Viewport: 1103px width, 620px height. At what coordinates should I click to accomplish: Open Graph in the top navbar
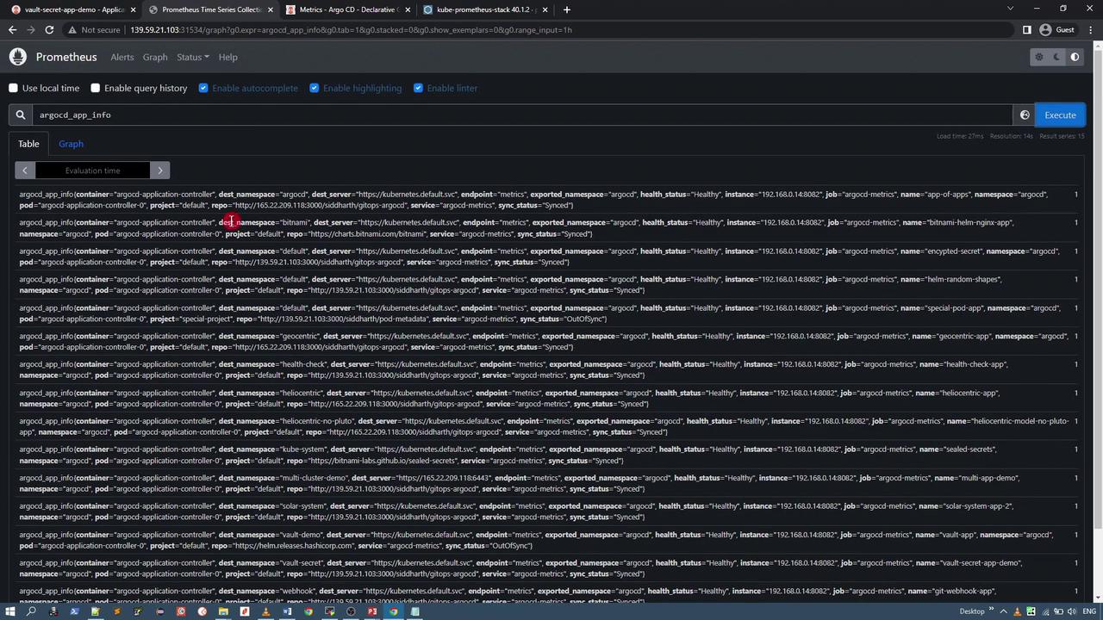click(x=155, y=57)
